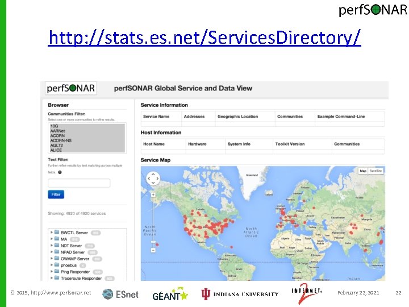The image size is (409, 307).
Task: Click the BWCTL Server count badge
Action: pyautogui.click(x=95, y=233)
